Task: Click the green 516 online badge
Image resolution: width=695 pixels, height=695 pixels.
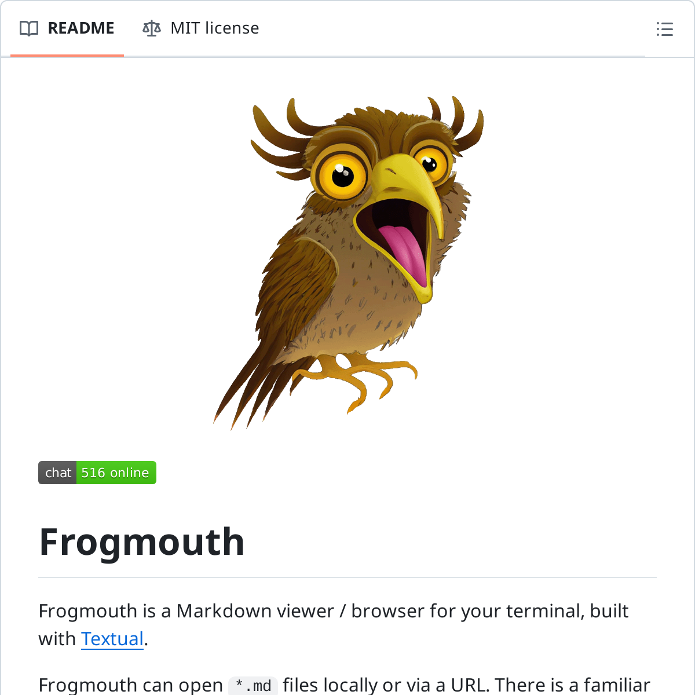Action: (x=116, y=473)
